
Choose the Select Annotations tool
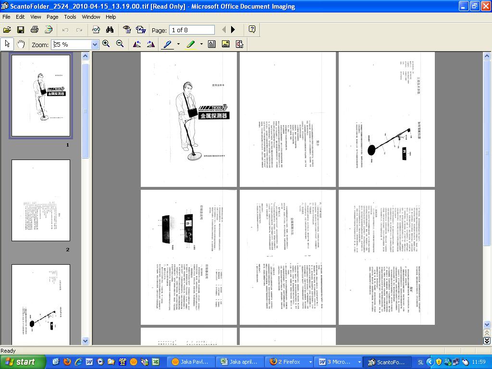coord(239,44)
